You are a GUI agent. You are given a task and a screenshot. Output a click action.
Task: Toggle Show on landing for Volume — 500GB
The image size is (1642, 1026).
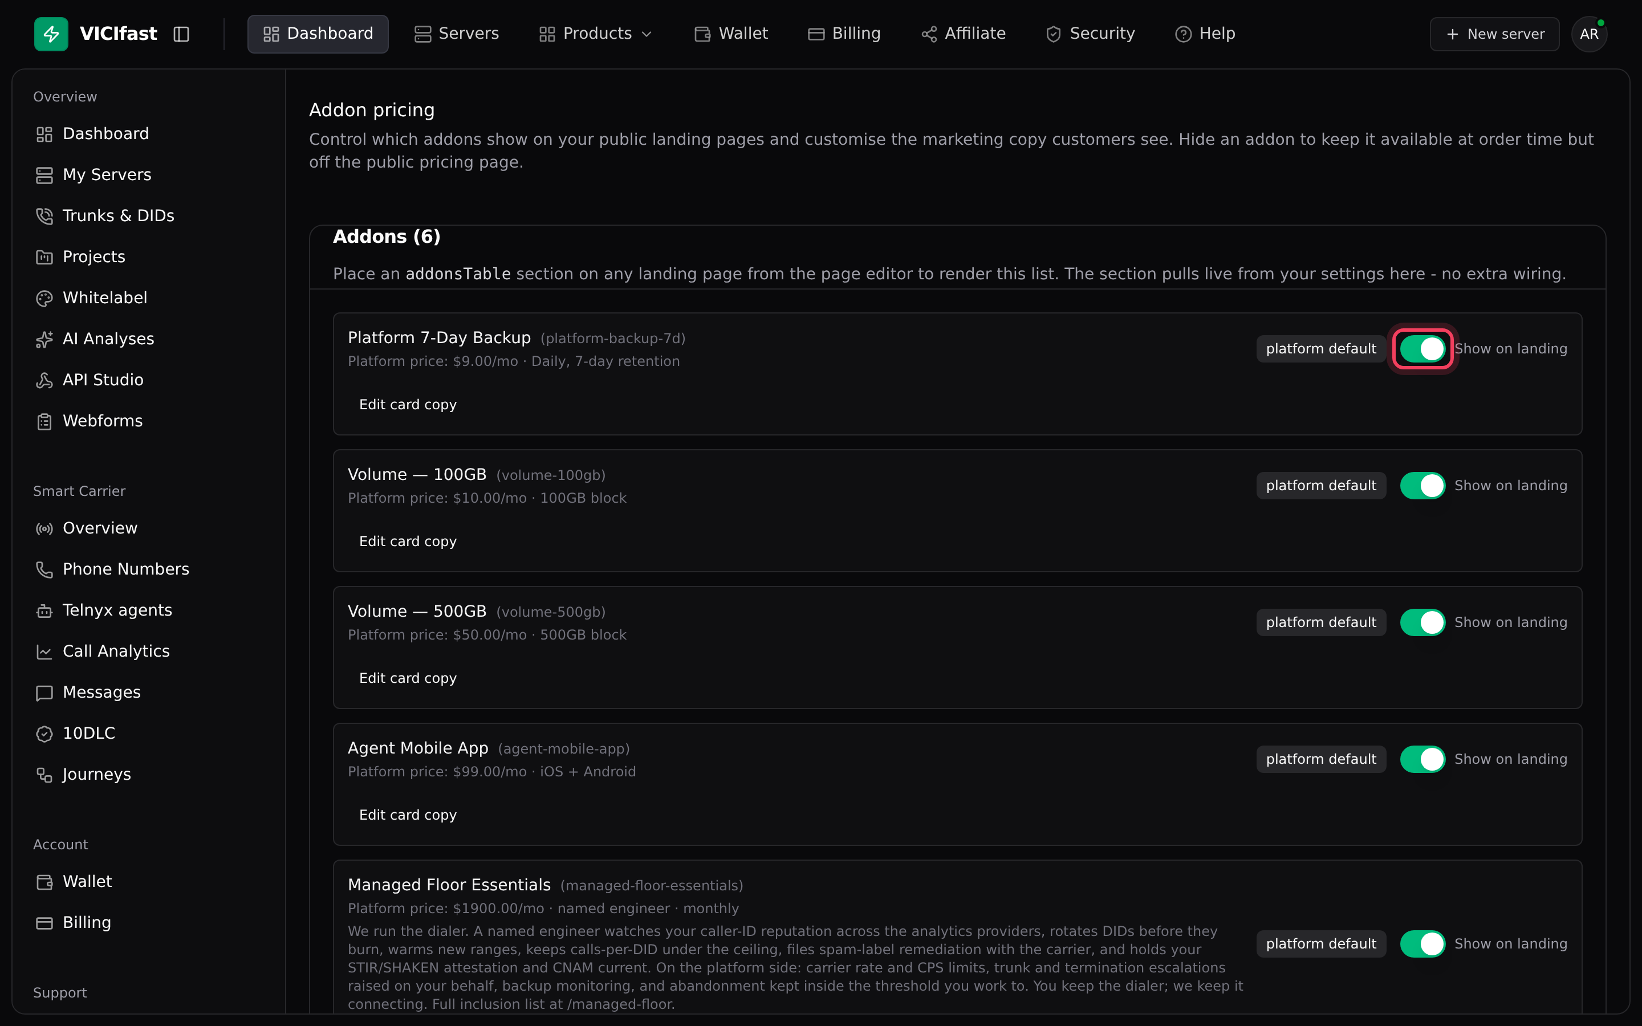(x=1422, y=622)
